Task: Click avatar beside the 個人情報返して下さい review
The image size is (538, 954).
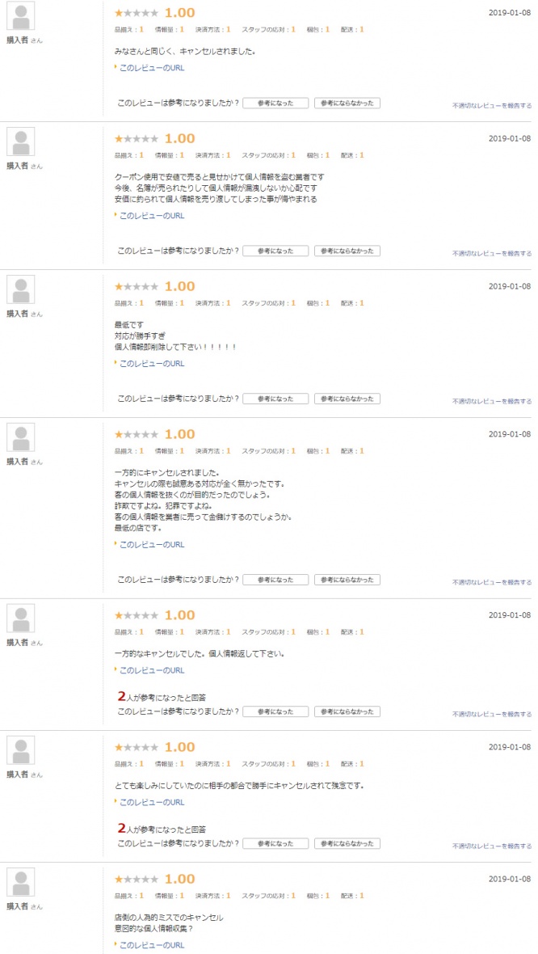Action: pyautogui.click(x=20, y=618)
